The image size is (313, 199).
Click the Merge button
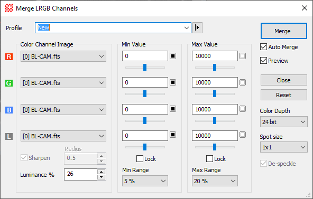pyautogui.click(x=283, y=31)
